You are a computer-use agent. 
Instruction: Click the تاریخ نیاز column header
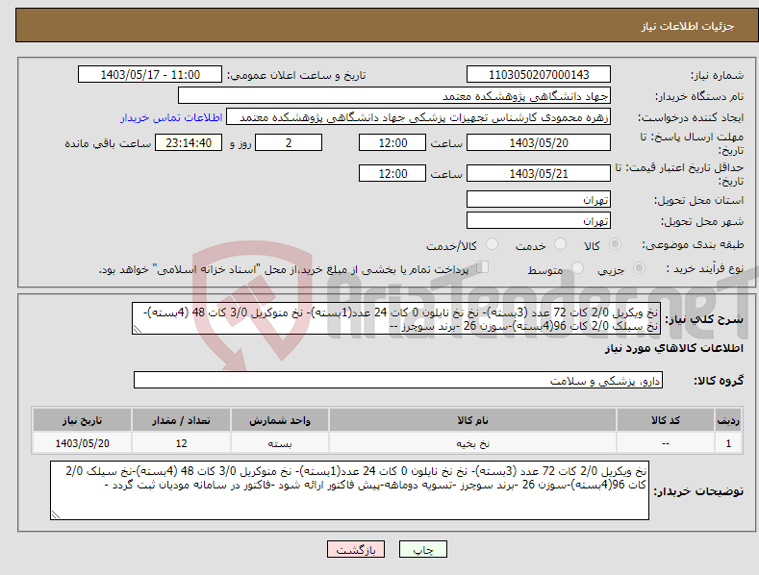[x=82, y=420]
